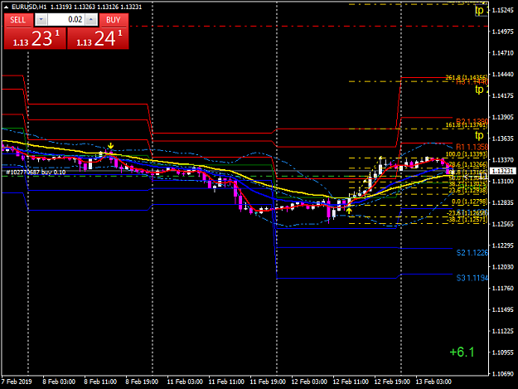The width and height of the screenshot is (518, 389).
Task: Select the EURUSD,H1 chart title text
Action: [x=29, y=7]
